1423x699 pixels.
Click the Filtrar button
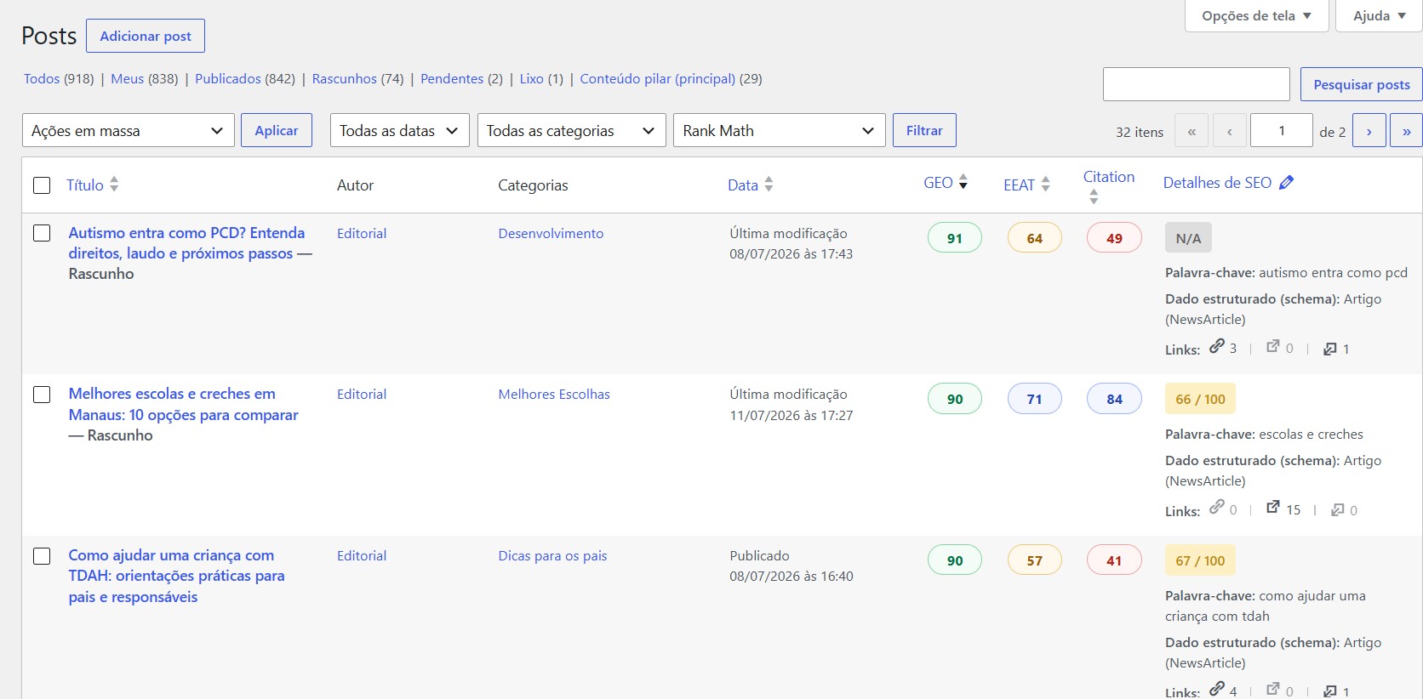coord(924,130)
